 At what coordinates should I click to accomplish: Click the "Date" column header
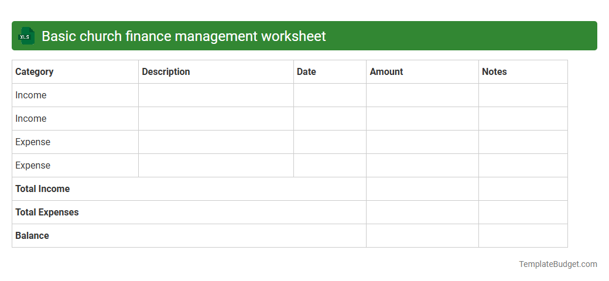coord(330,72)
